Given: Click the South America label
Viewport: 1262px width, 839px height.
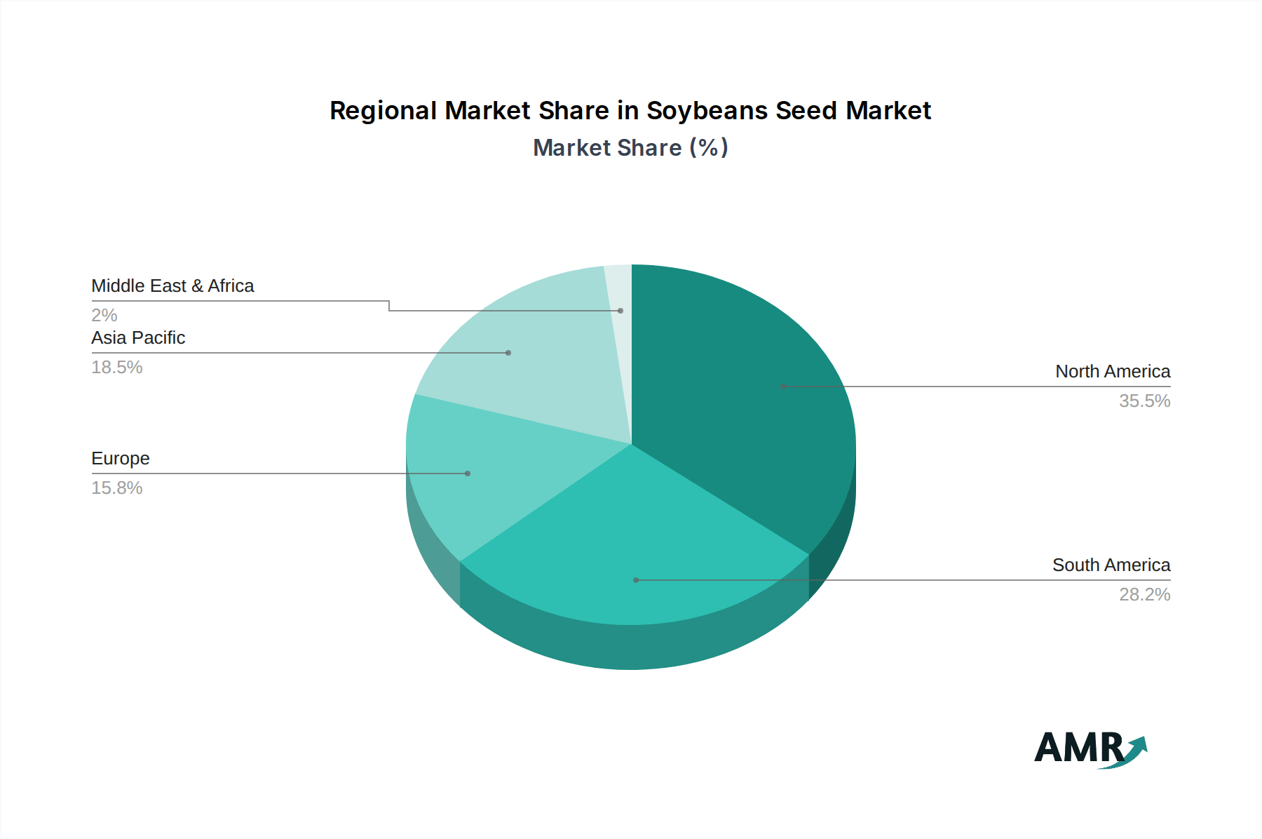Looking at the screenshot, I should point(1111,565).
